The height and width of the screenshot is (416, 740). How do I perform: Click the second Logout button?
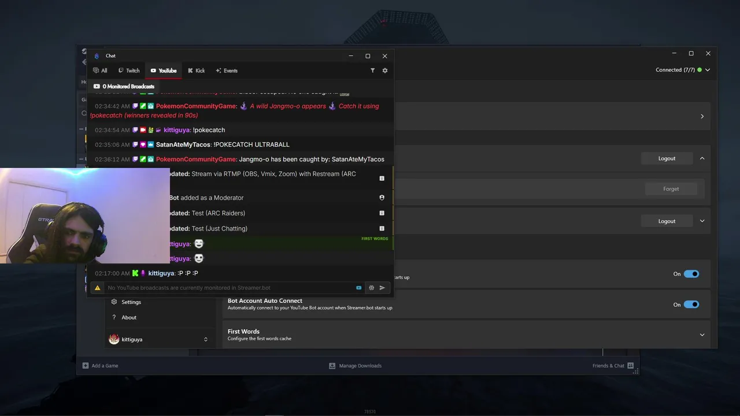coord(667,221)
